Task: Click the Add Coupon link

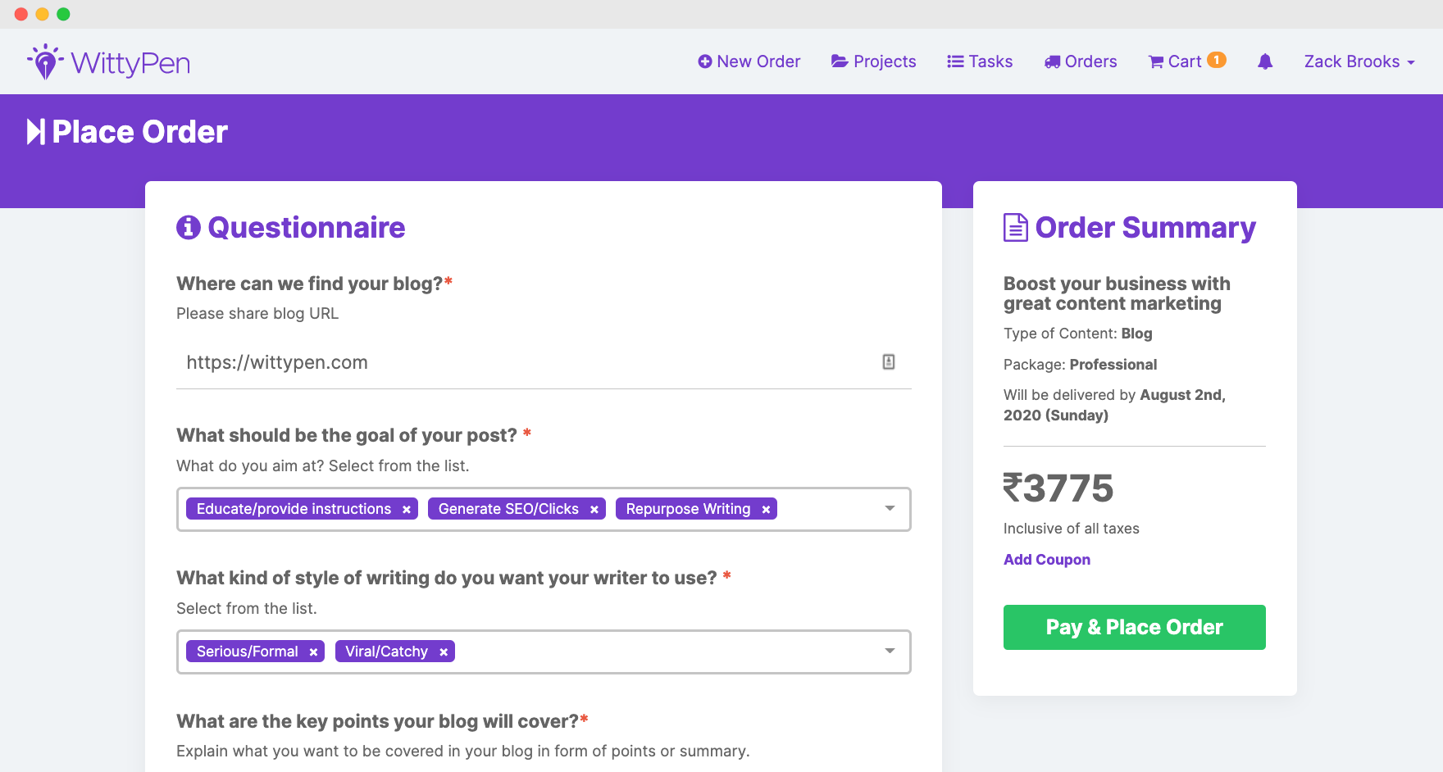Action: [1047, 560]
